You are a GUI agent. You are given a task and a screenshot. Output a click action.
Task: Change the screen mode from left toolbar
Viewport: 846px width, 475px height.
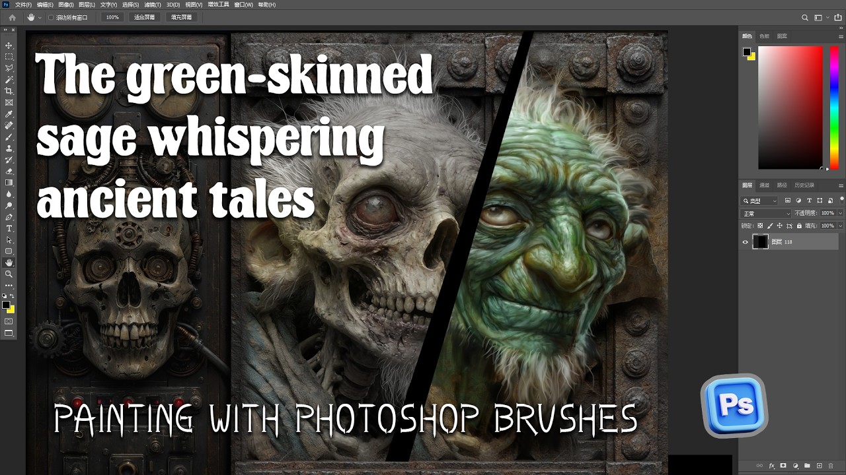[9, 333]
